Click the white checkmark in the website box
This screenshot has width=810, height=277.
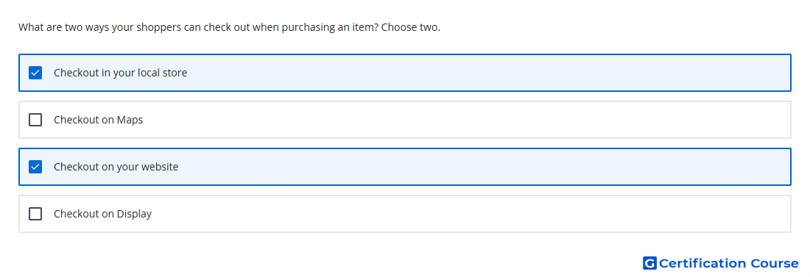pyautogui.click(x=35, y=167)
